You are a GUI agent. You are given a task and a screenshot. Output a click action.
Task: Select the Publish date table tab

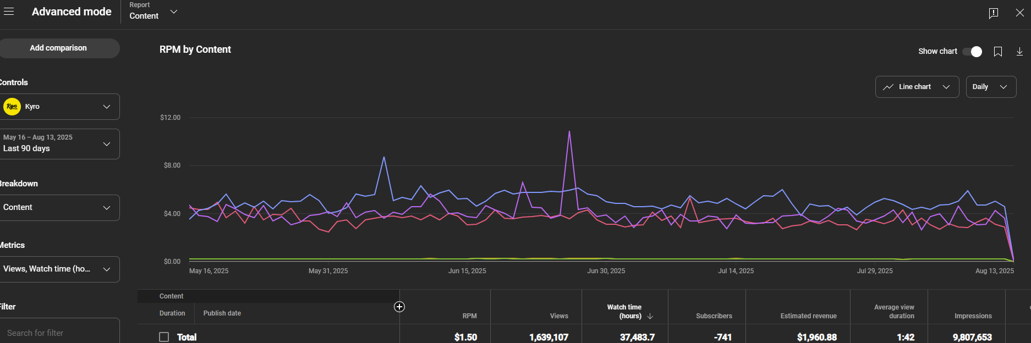pyautogui.click(x=222, y=313)
